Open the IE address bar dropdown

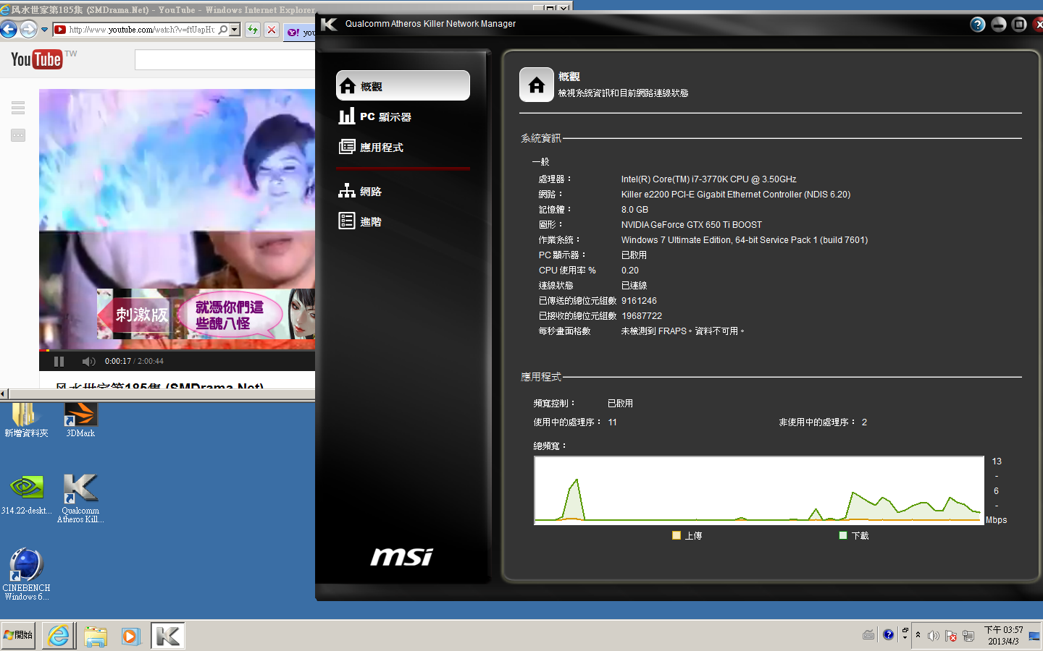tap(235, 30)
